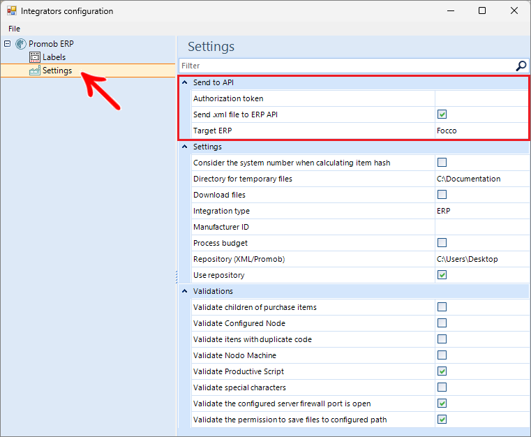Select Labels in the tree
Screen dimensions: 531x437
coord(54,57)
